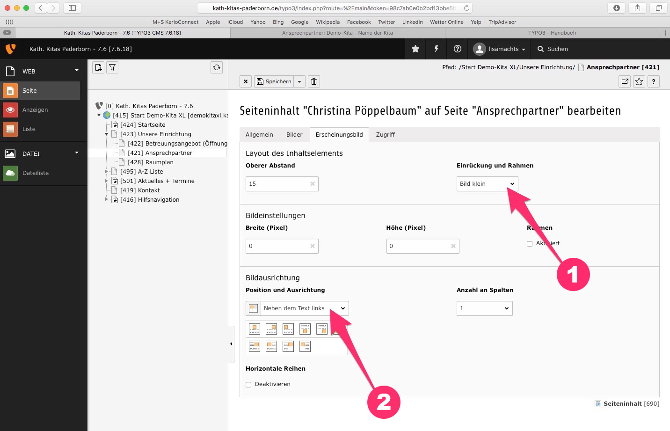Toggle the Horizontale Reihen Deaktivieren checkbox
This screenshot has width=670, height=431.
(x=248, y=385)
